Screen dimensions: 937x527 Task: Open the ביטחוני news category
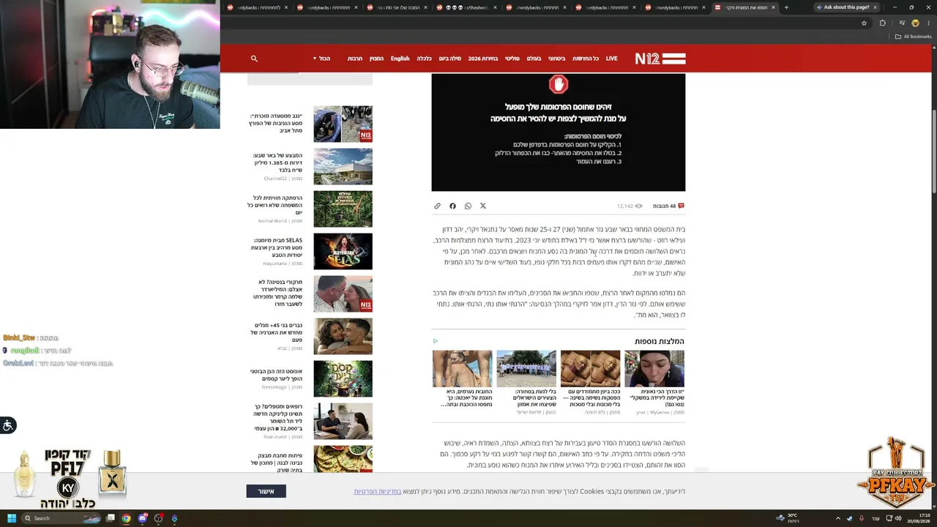pyautogui.click(x=557, y=59)
